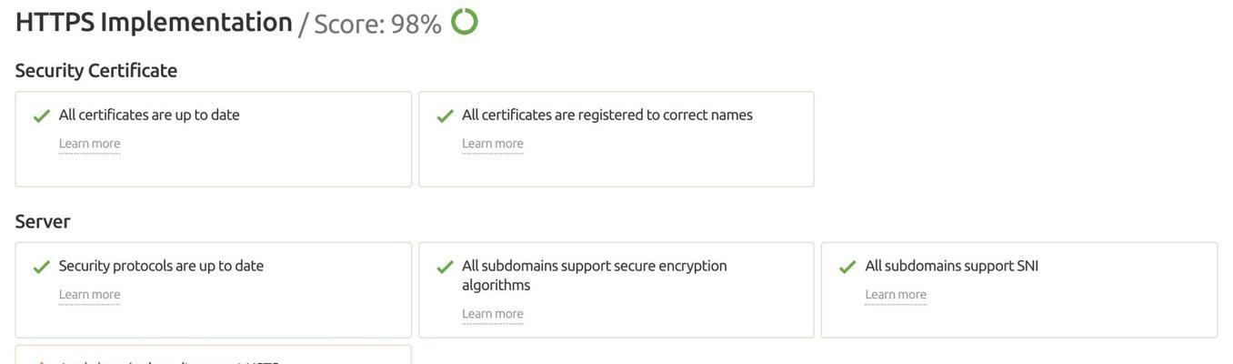Click the Score: 98% label
Screen dimensions: 1233x364
pyautogui.click(x=377, y=24)
